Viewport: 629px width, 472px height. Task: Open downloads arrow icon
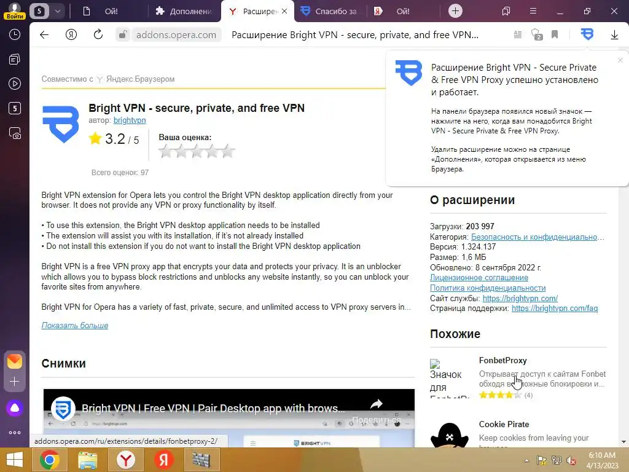pyautogui.click(x=614, y=35)
